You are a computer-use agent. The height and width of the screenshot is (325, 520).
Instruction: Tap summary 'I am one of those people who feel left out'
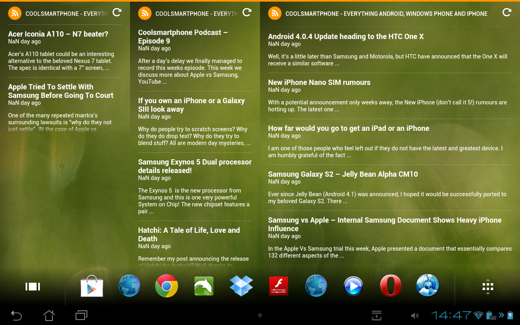click(385, 152)
